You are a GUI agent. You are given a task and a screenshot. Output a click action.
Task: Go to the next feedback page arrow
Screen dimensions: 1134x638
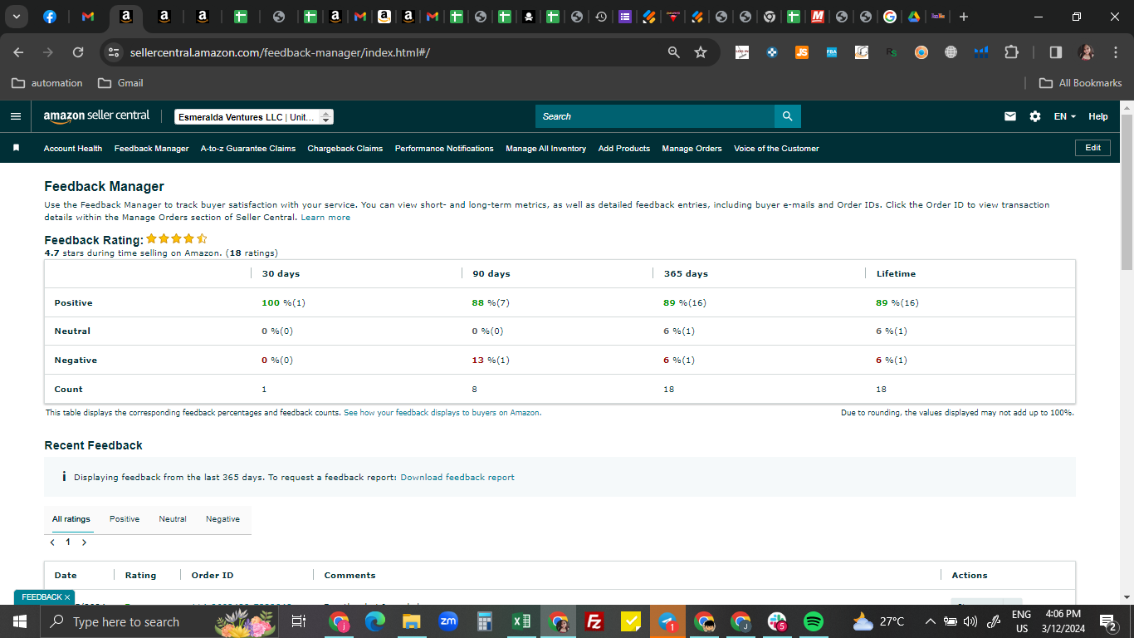(84, 542)
